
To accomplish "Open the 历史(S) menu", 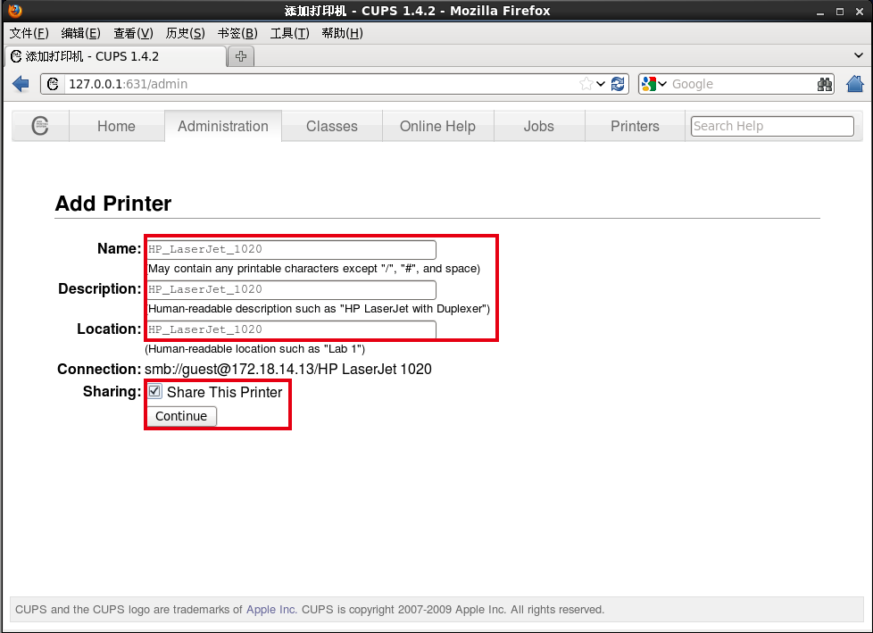I will pos(186,33).
